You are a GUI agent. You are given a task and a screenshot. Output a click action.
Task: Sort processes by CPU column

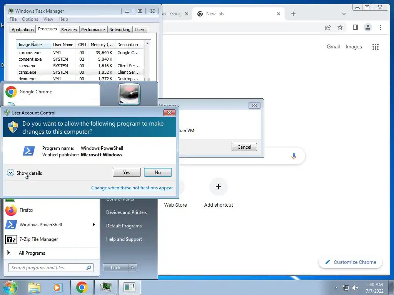coord(82,45)
